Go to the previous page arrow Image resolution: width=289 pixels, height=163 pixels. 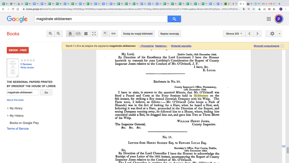(249, 34)
